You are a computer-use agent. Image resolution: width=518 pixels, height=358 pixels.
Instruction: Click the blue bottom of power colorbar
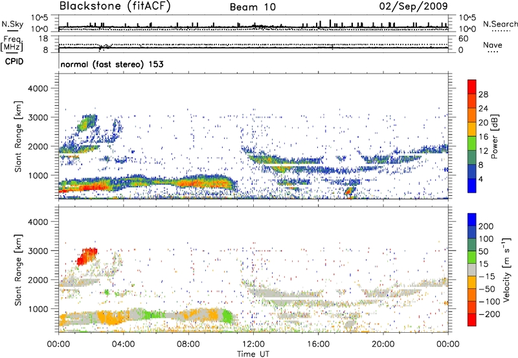(x=472, y=185)
